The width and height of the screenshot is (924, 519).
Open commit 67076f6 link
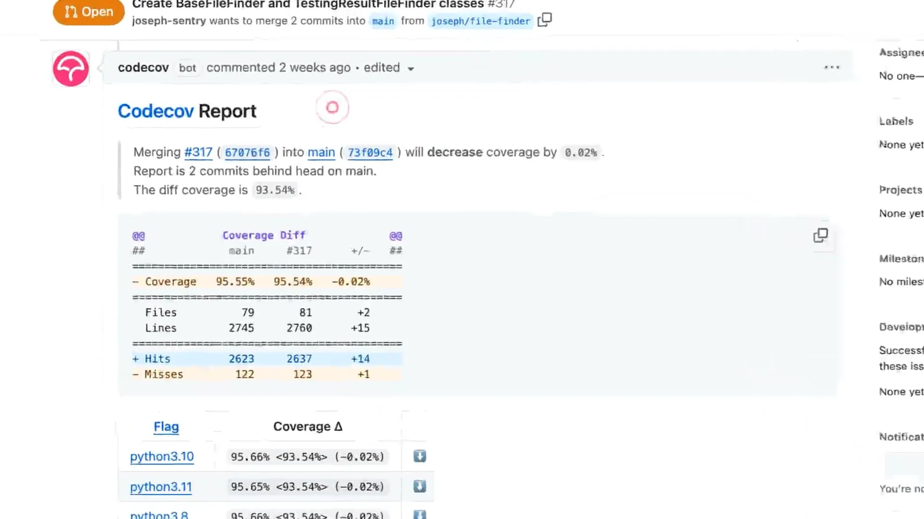(247, 153)
